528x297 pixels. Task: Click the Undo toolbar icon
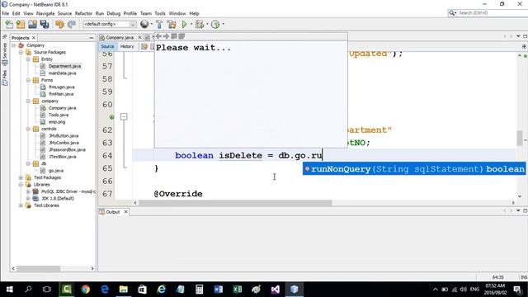pyautogui.click(x=59, y=24)
